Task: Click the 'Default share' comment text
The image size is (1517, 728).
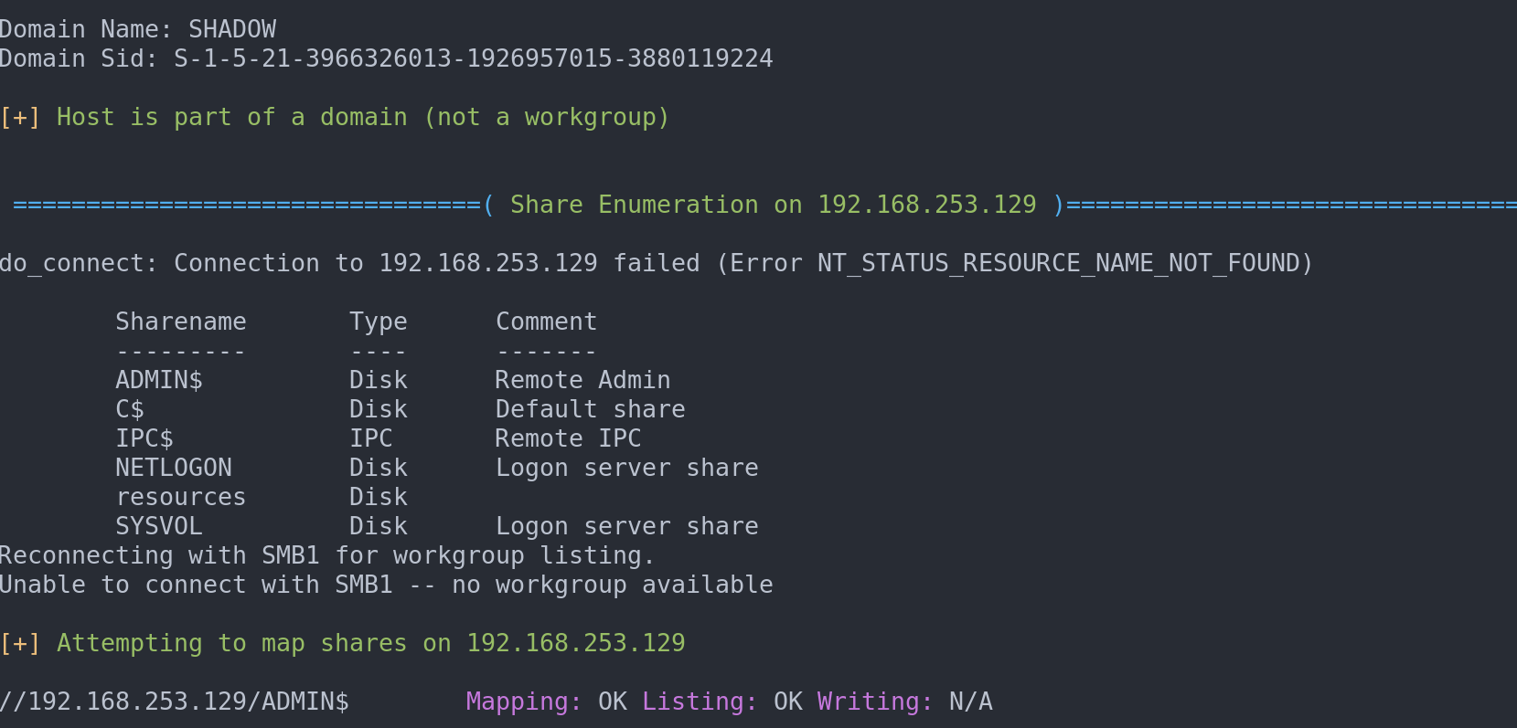Action: tap(590, 410)
